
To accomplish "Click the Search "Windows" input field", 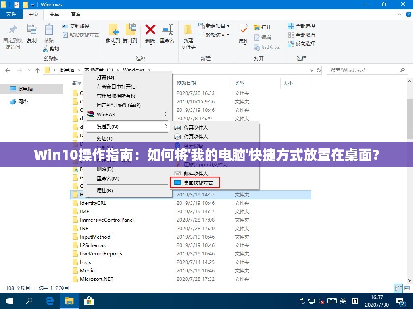I will pos(367,70).
